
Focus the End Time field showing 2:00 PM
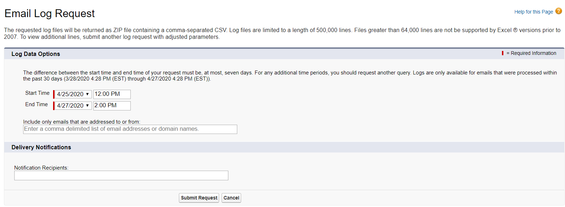click(x=112, y=105)
